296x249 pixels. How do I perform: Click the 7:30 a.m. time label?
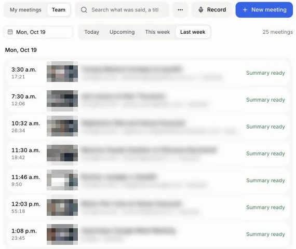(24, 96)
